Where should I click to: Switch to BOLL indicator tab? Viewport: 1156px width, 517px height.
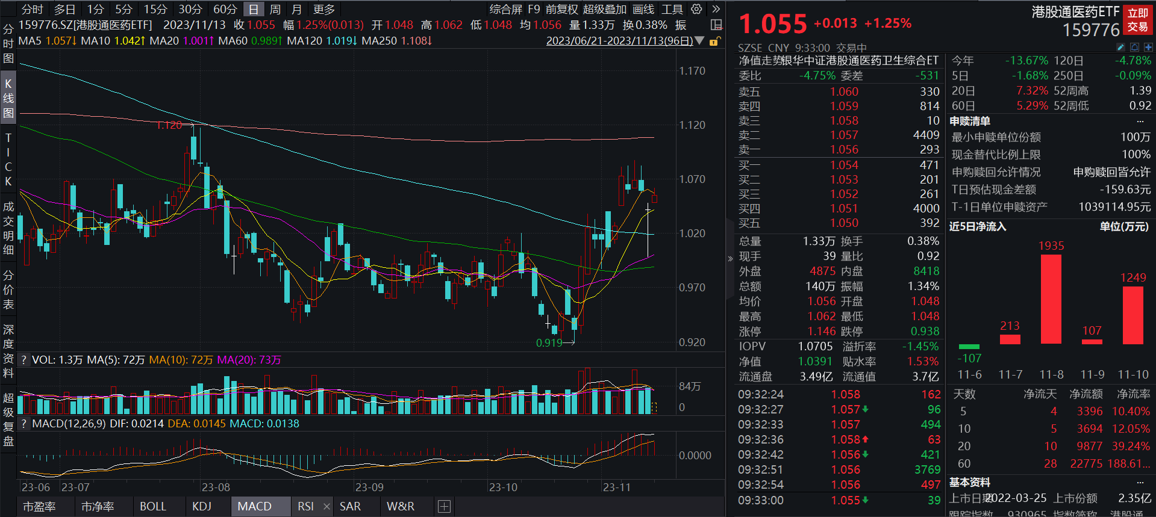click(x=153, y=507)
